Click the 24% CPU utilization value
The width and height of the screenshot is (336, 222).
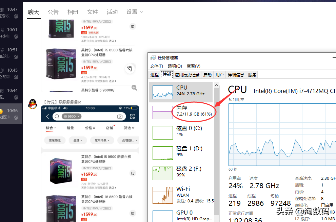pos(236,186)
